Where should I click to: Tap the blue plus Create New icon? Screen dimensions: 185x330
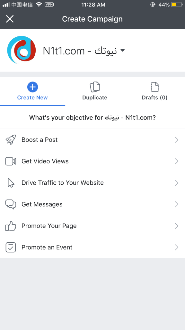[32, 87]
